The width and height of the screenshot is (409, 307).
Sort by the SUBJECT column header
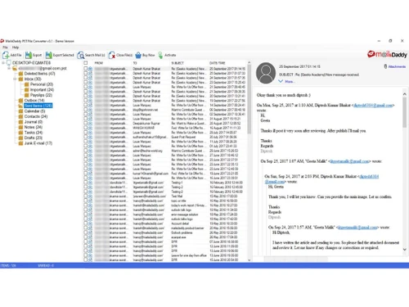(178, 63)
